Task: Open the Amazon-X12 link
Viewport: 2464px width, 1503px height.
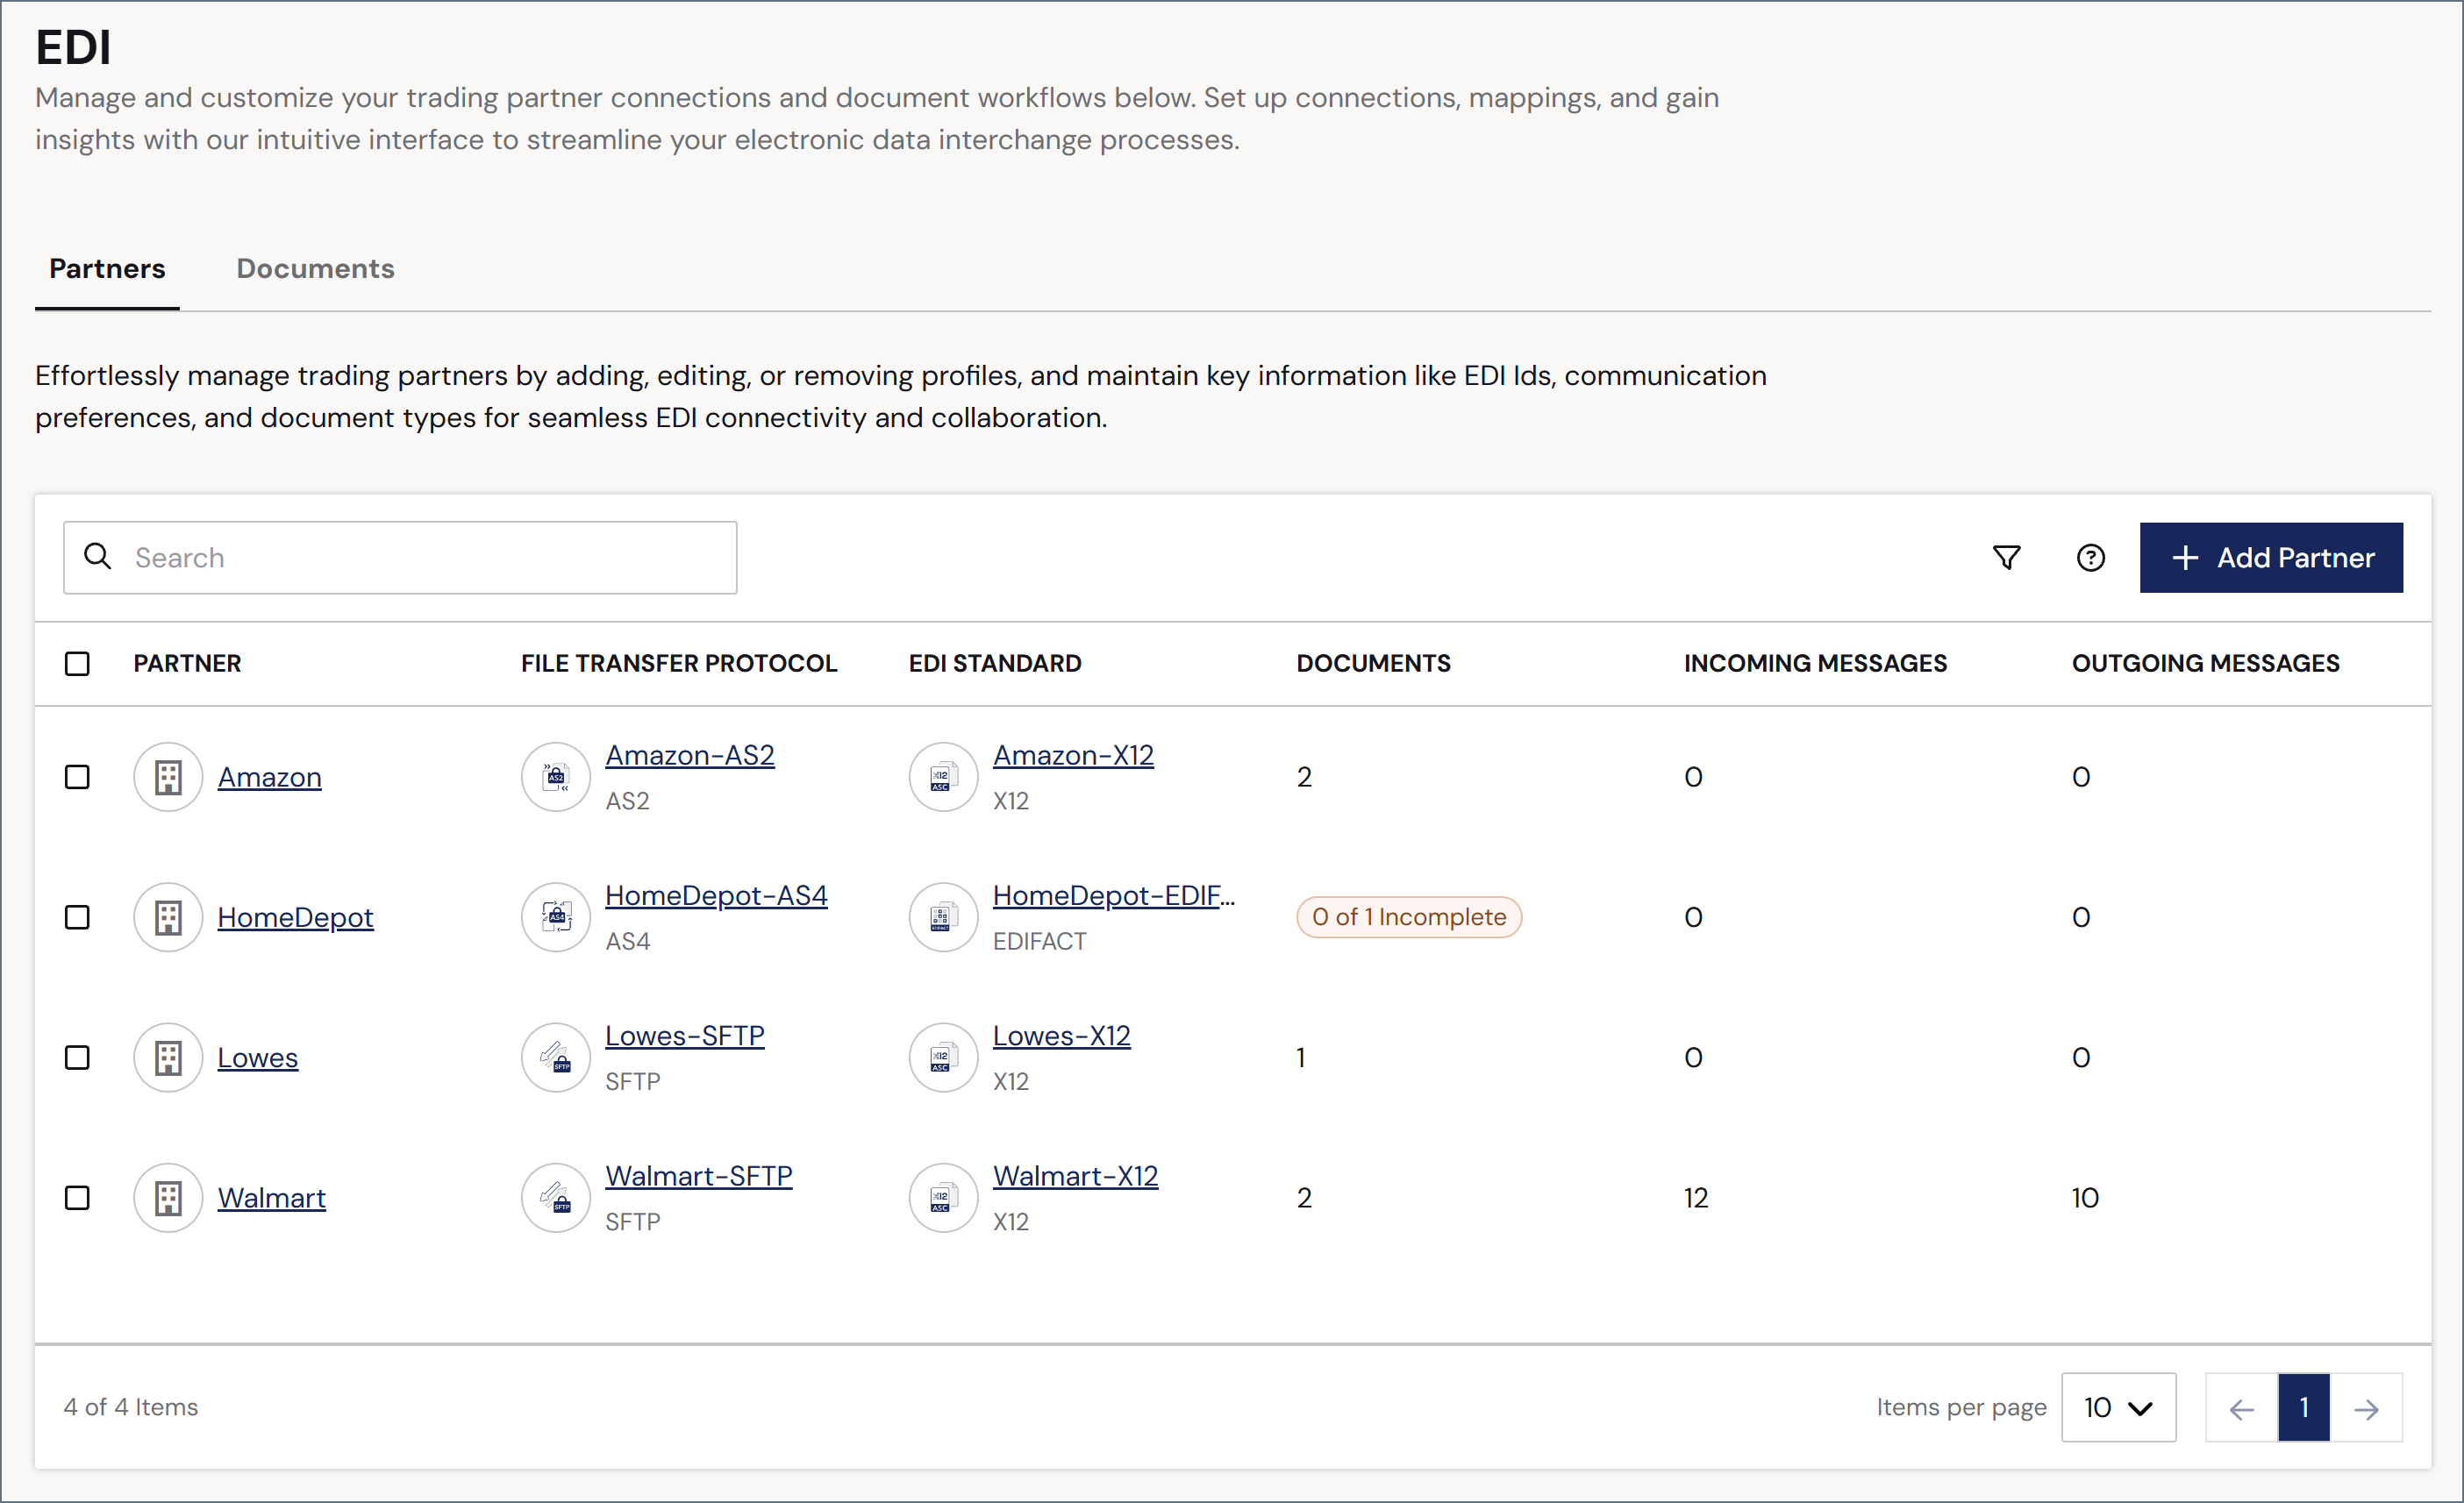Action: click(1073, 755)
